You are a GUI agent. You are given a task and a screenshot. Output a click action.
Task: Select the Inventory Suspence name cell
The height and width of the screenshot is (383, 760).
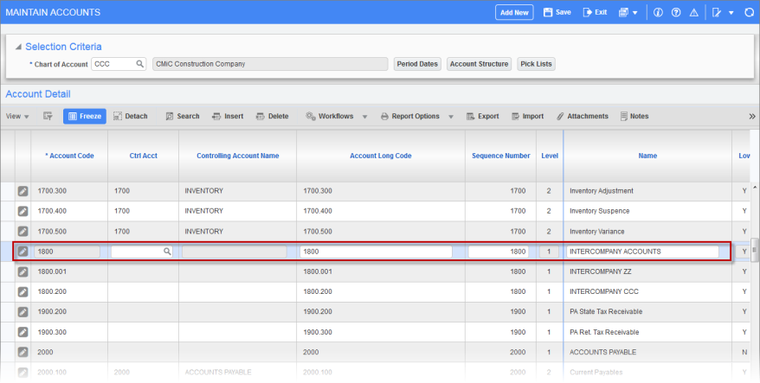click(x=647, y=211)
